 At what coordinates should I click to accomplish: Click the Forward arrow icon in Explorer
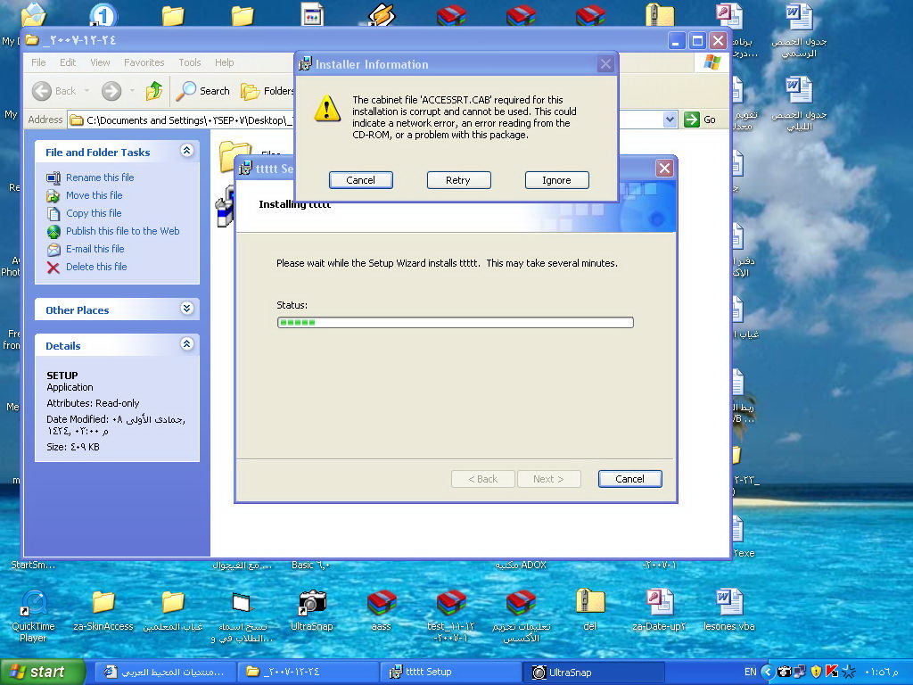pos(111,91)
